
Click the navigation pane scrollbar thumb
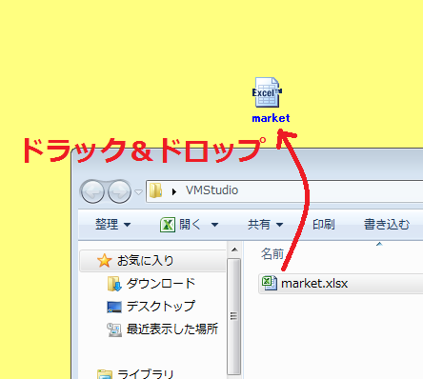click(x=234, y=316)
